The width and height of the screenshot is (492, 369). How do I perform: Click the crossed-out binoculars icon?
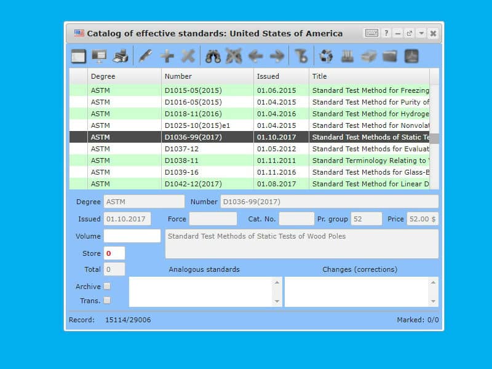tap(234, 57)
